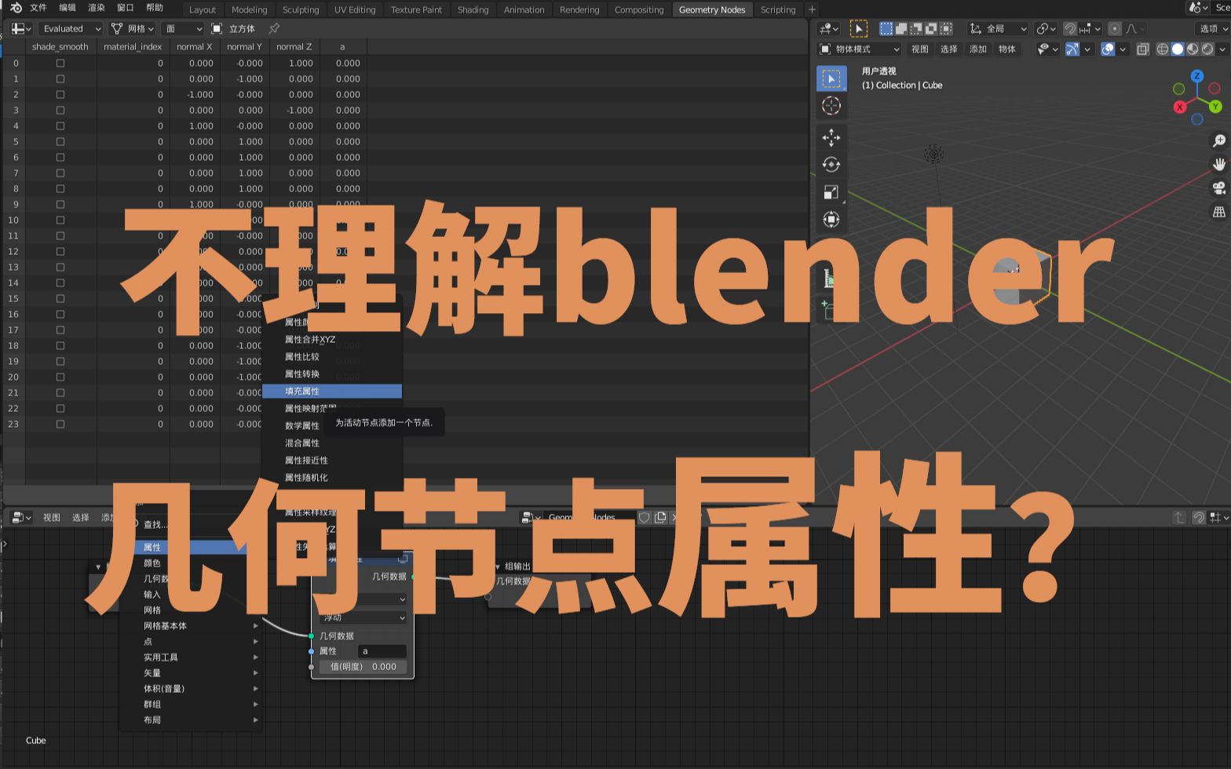Click the node editor snap magnet icon
The width and height of the screenshot is (1231, 769).
click(1199, 517)
